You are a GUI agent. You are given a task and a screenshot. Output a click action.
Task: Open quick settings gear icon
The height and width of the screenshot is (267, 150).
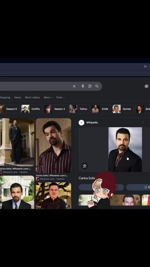[x=146, y=86]
